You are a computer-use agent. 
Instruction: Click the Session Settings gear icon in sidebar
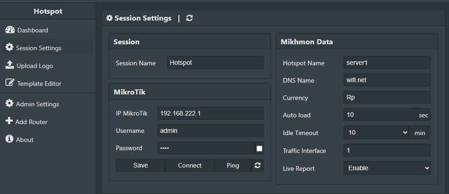[x=9, y=47]
